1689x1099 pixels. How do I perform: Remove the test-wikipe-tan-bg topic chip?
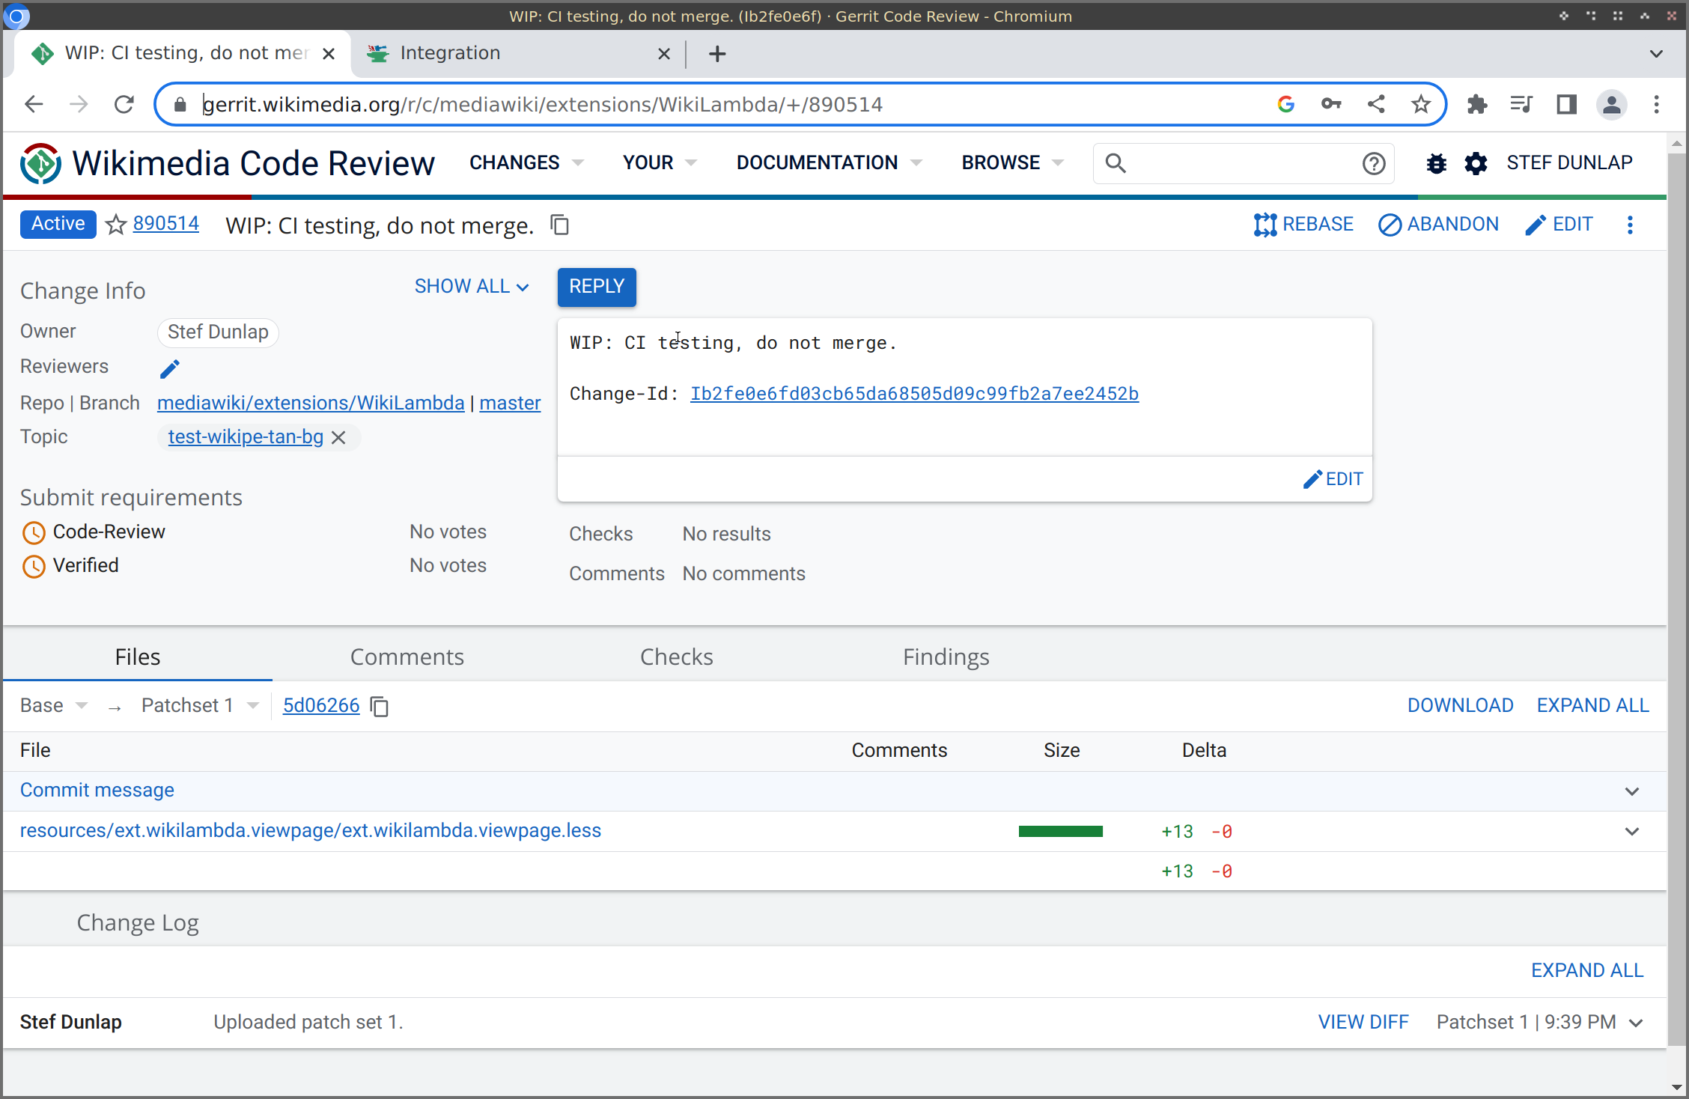pos(338,437)
